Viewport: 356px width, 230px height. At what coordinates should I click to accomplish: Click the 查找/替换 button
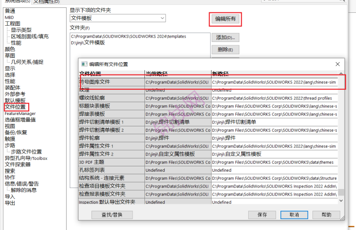(112, 215)
